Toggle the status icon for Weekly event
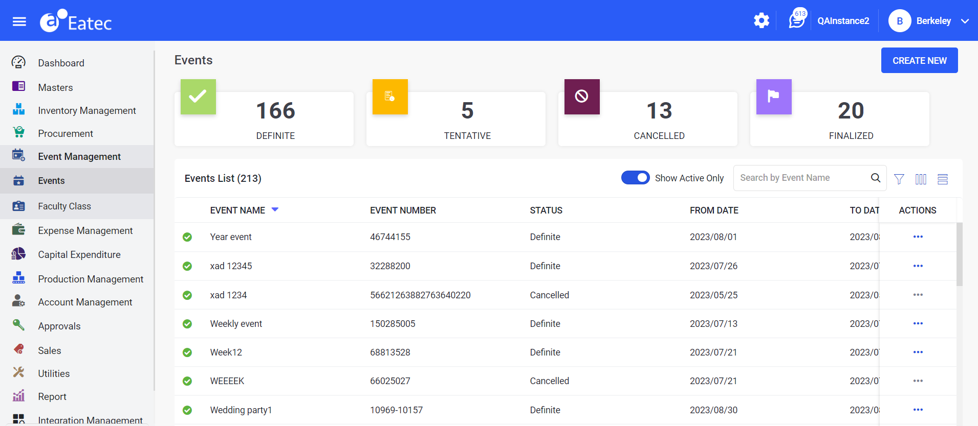The height and width of the screenshot is (426, 978). point(187,324)
